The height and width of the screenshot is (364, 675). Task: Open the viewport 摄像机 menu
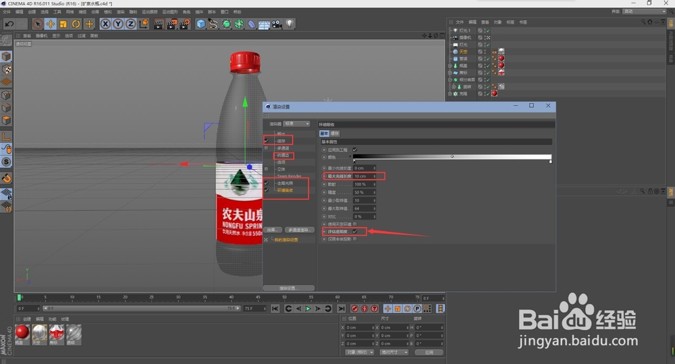pos(42,36)
